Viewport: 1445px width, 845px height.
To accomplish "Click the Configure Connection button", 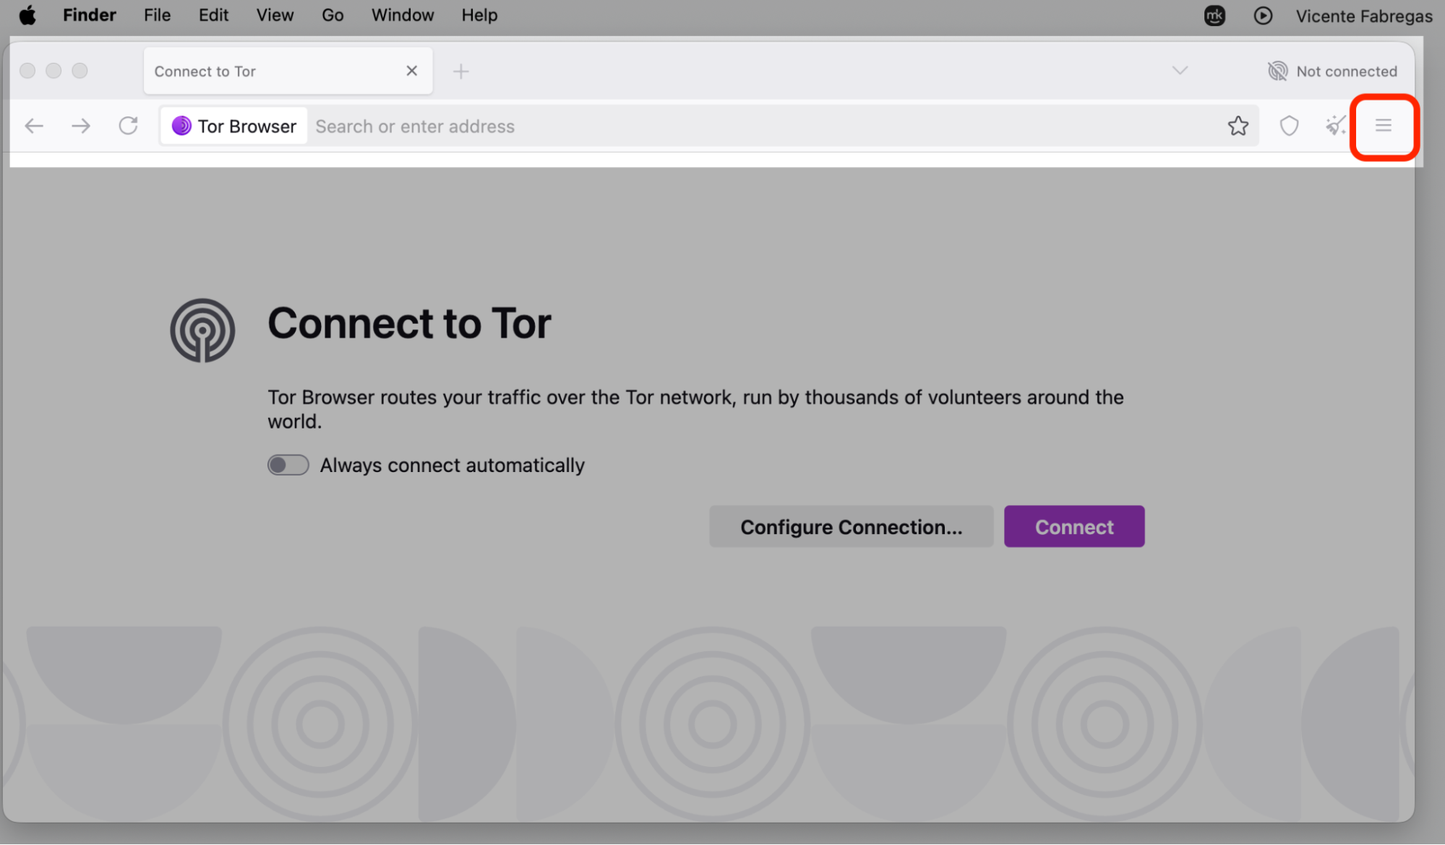I will click(851, 526).
